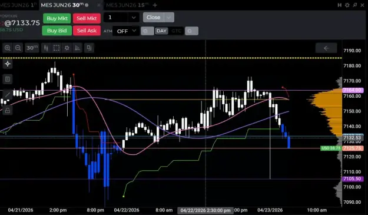Screen dimensions: 368x215
Task: Open the indicators icon in chart toolbar
Action: [x=77, y=48]
